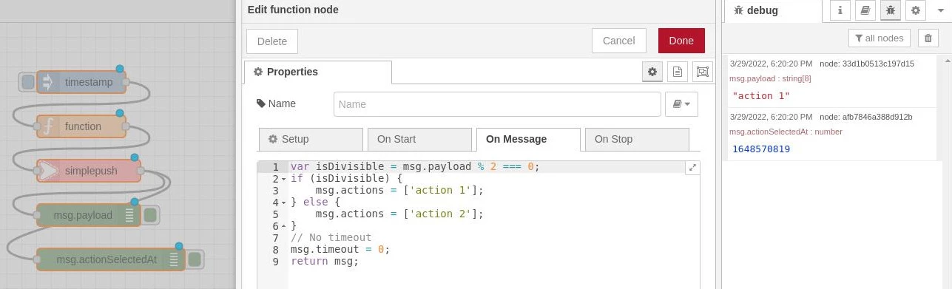952x289 pixels.
Task: Click node id afb7846a388d912b in debug
Action: click(877, 117)
